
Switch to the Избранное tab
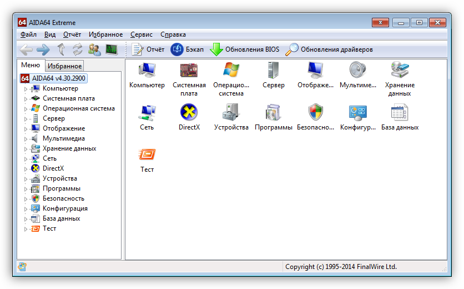point(64,66)
